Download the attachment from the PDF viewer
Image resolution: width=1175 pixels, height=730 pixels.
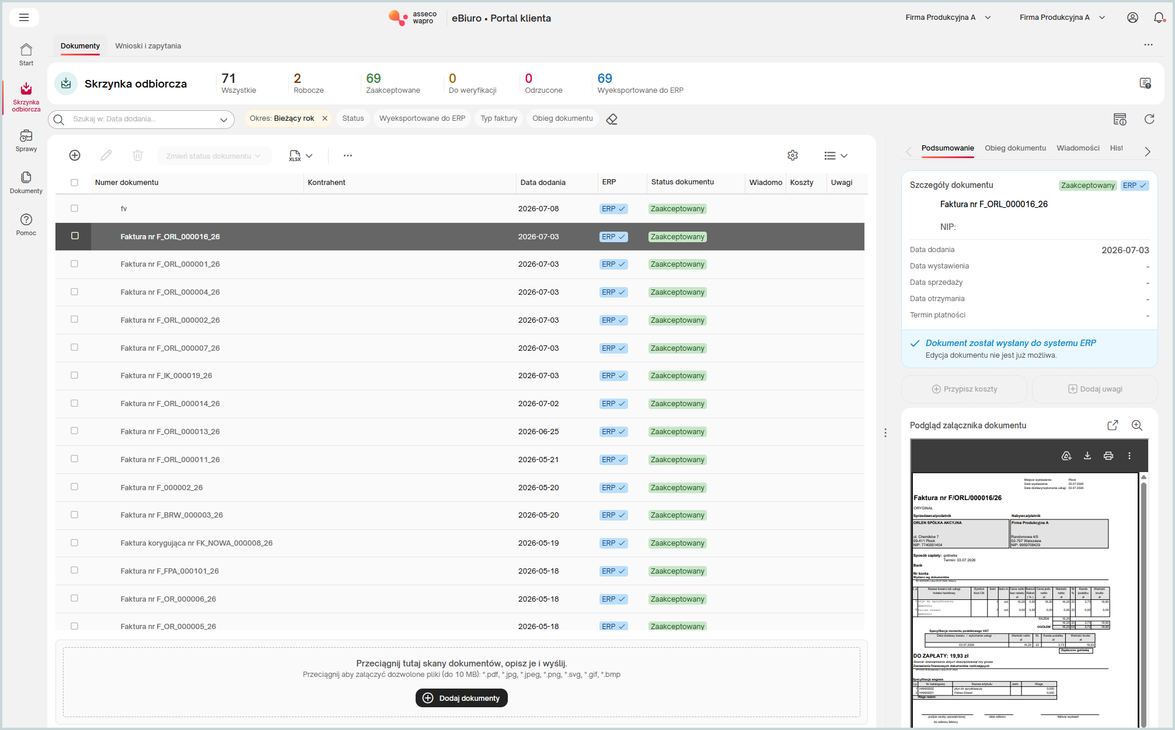1087,456
